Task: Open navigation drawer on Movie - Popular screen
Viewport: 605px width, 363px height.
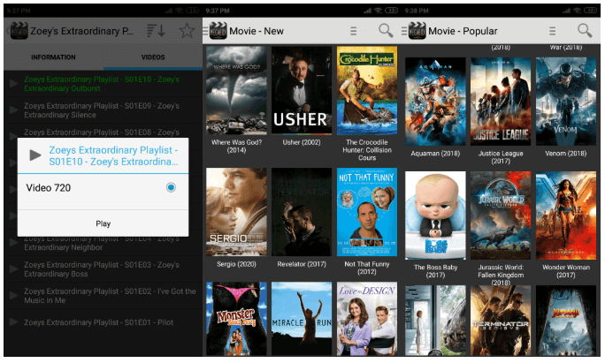Action: click(x=404, y=31)
